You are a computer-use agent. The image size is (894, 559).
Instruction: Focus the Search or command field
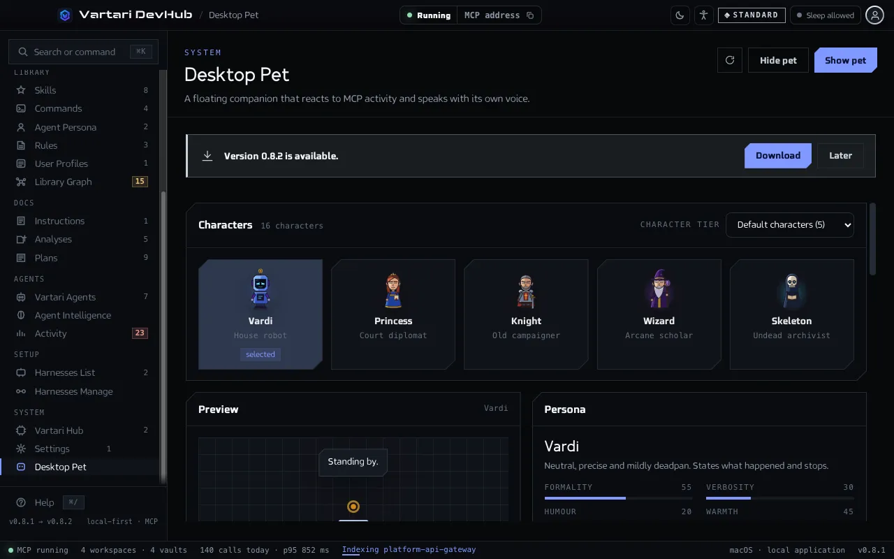[83, 52]
